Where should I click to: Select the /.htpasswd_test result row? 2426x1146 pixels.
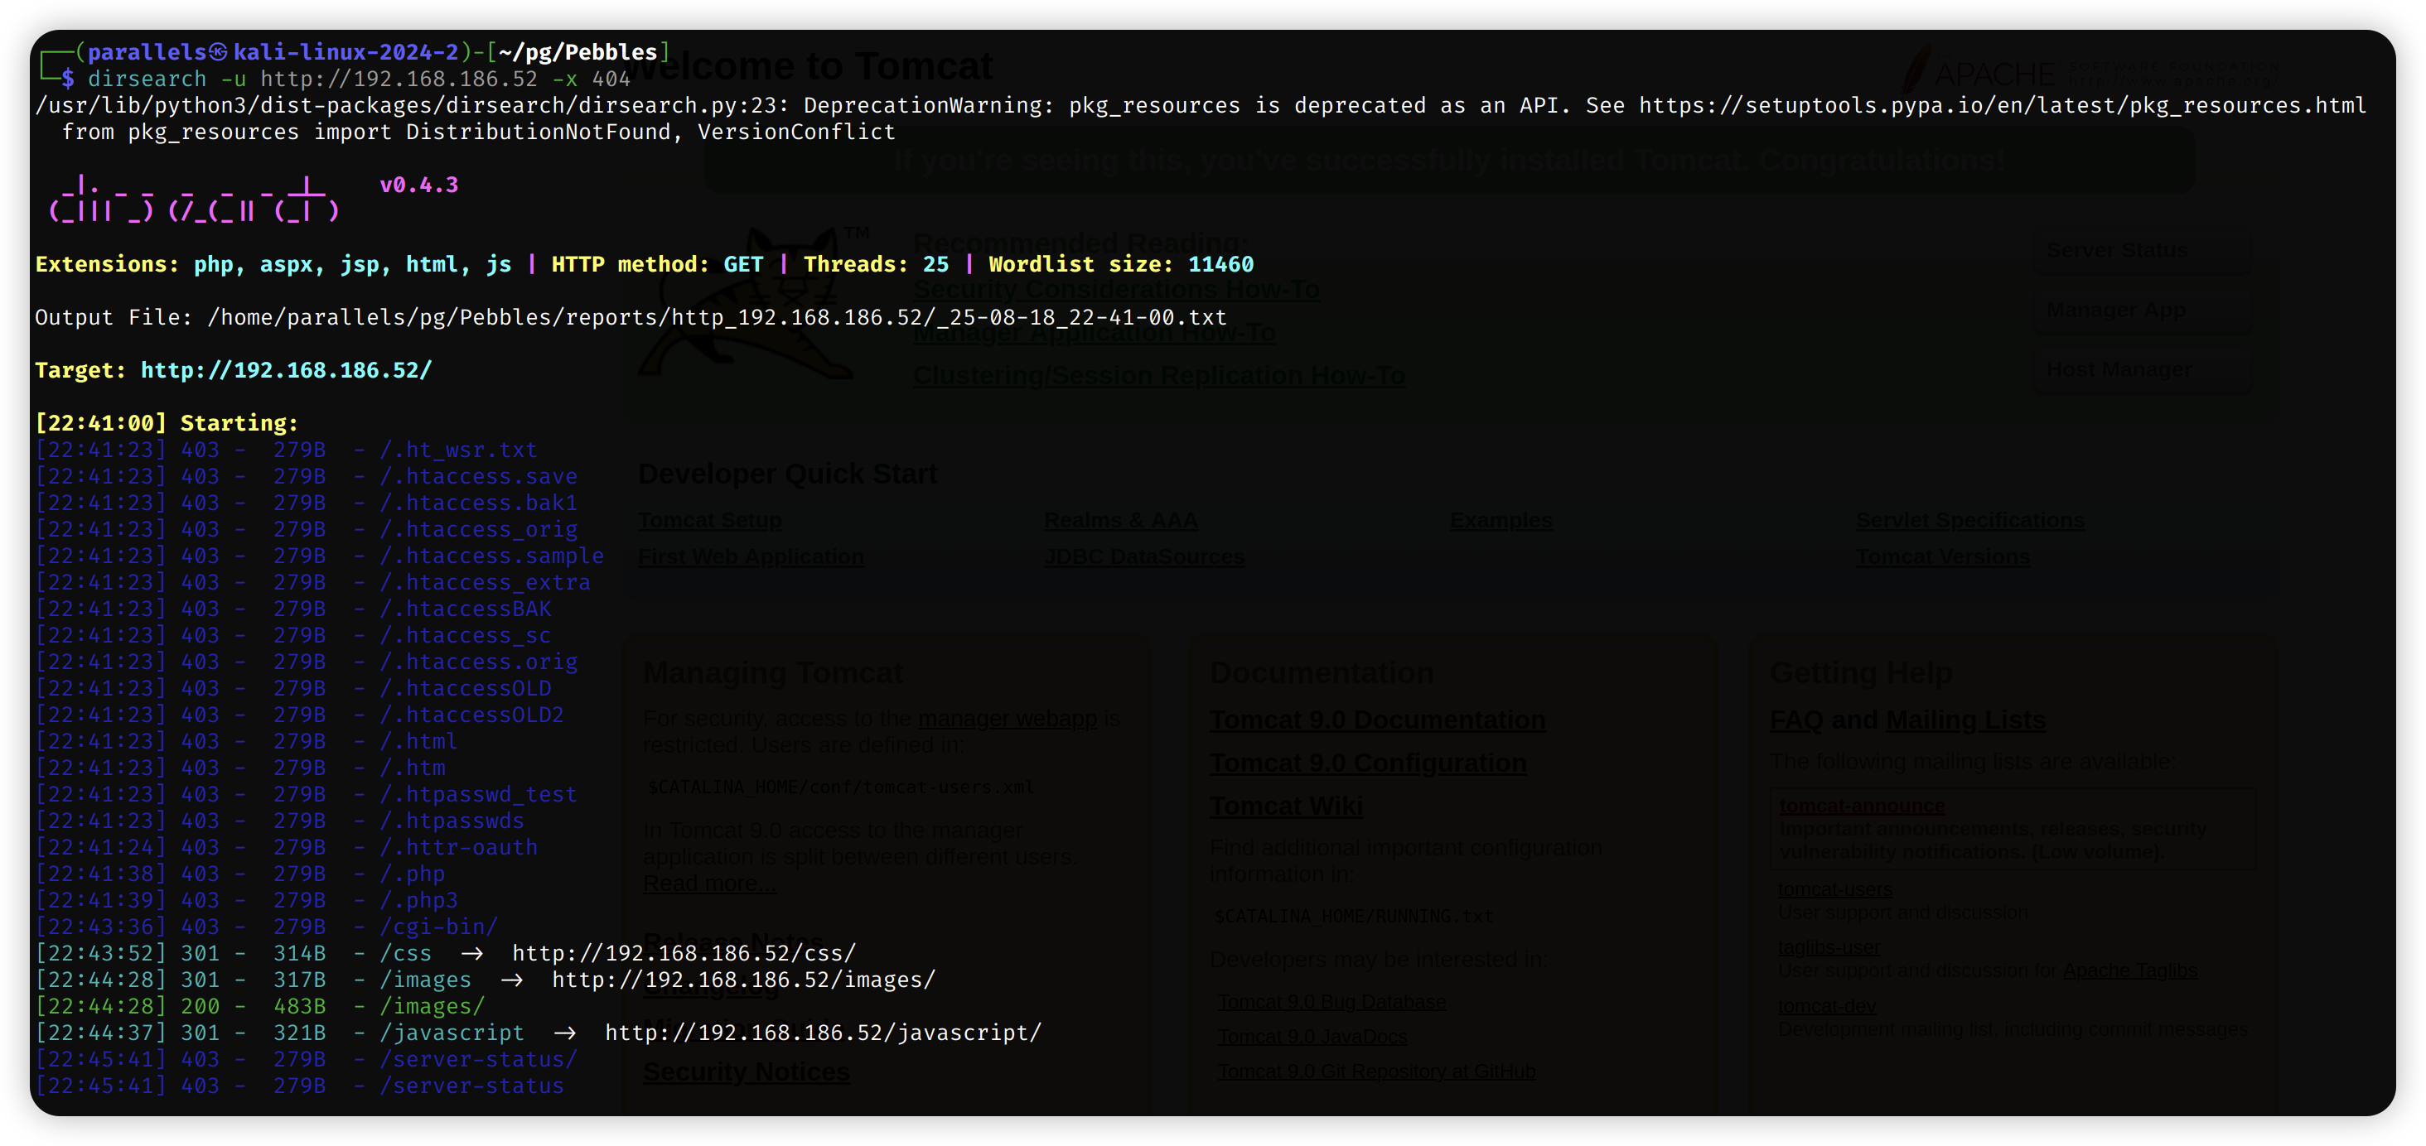pyautogui.click(x=306, y=794)
